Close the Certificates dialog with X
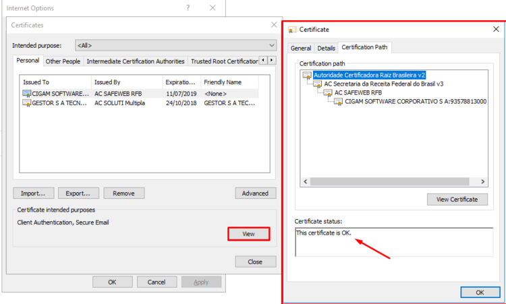The width and height of the screenshot is (506, 304). (274, 25)
